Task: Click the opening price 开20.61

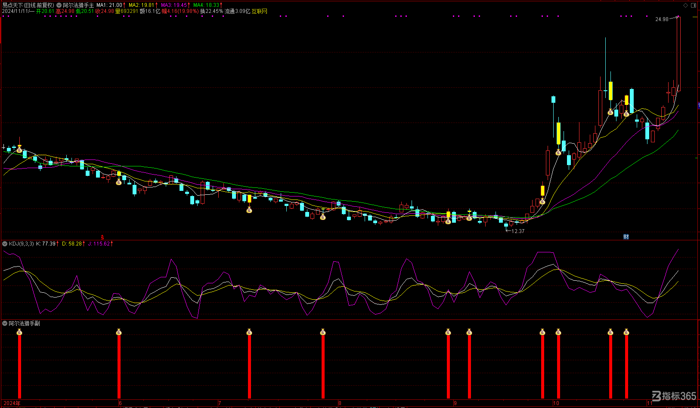Action: pyautogui.click(x=45, y=11)
